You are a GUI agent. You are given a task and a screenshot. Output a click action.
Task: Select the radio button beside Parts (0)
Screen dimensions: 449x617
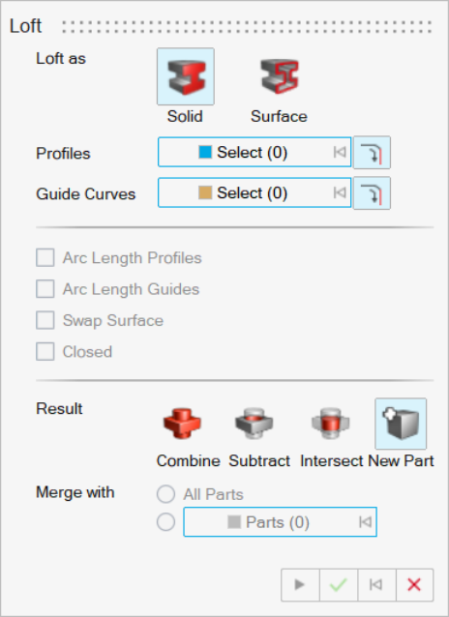point(165,522)
